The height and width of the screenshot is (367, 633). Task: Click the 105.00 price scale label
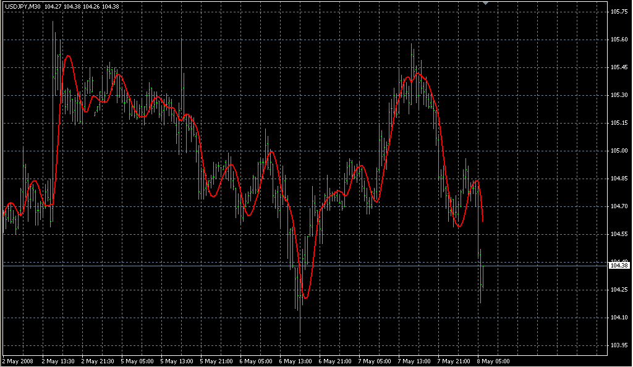618,151
